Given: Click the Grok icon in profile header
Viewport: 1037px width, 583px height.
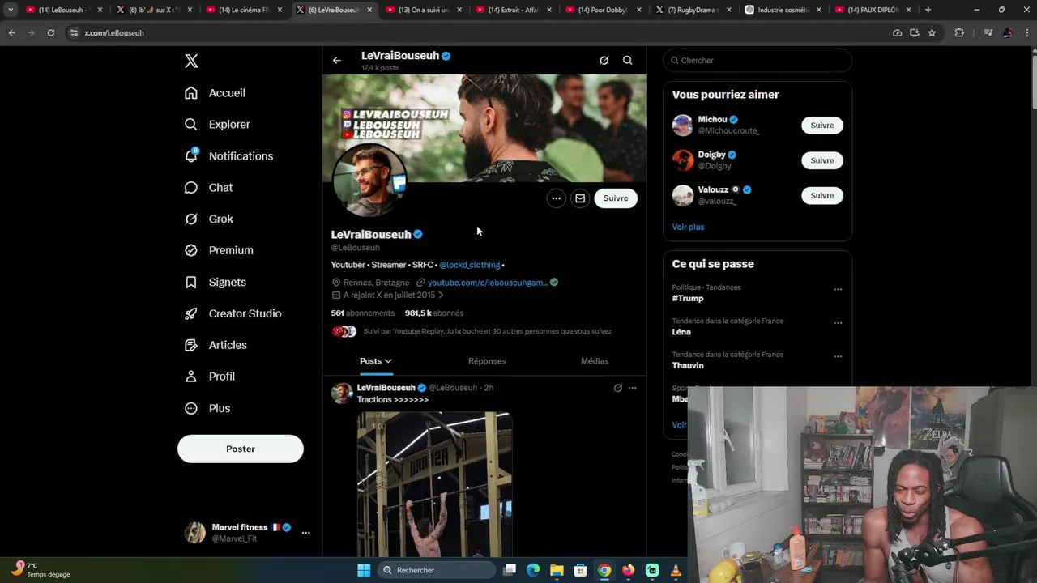Looking at the screenshot, I should (x=604, y=61).
